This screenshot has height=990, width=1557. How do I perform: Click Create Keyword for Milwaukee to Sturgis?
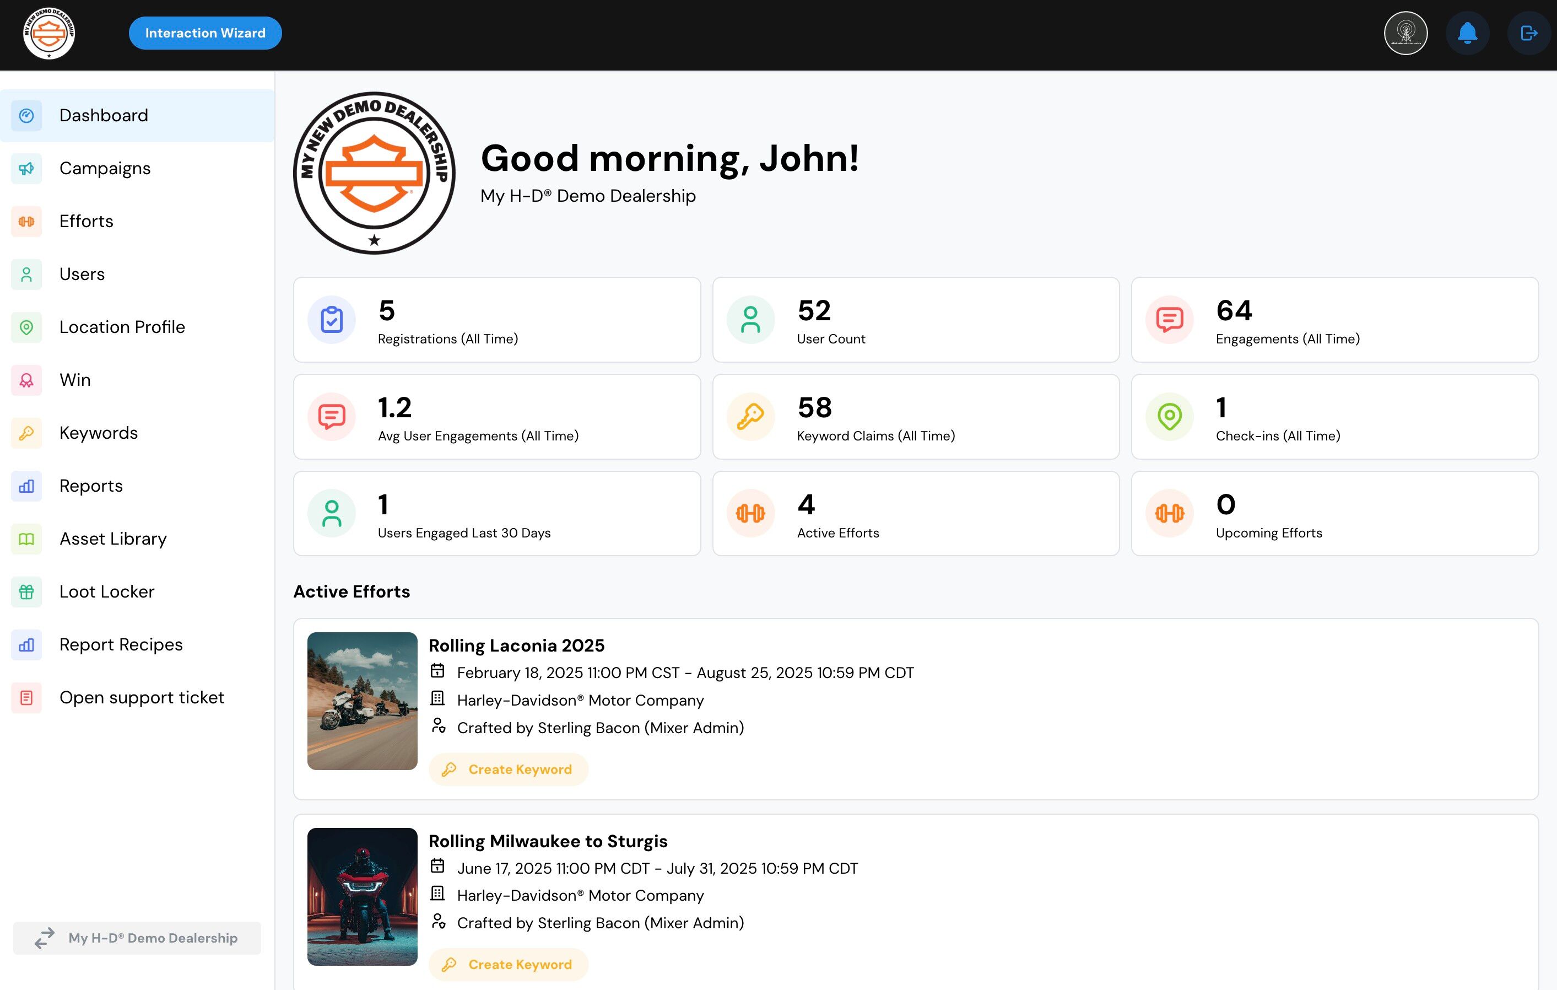coord(508,965)
